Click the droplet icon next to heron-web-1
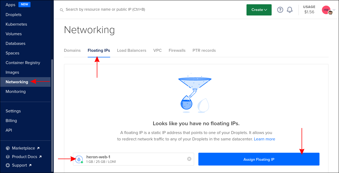Image resolution: width=339 pixels, height=173 pixels. [x=79, y=159]
